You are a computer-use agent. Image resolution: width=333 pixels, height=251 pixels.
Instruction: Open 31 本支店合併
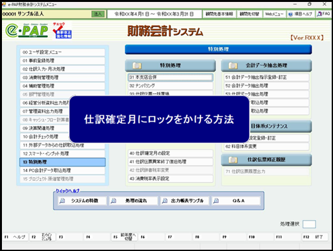click(170, 77)
